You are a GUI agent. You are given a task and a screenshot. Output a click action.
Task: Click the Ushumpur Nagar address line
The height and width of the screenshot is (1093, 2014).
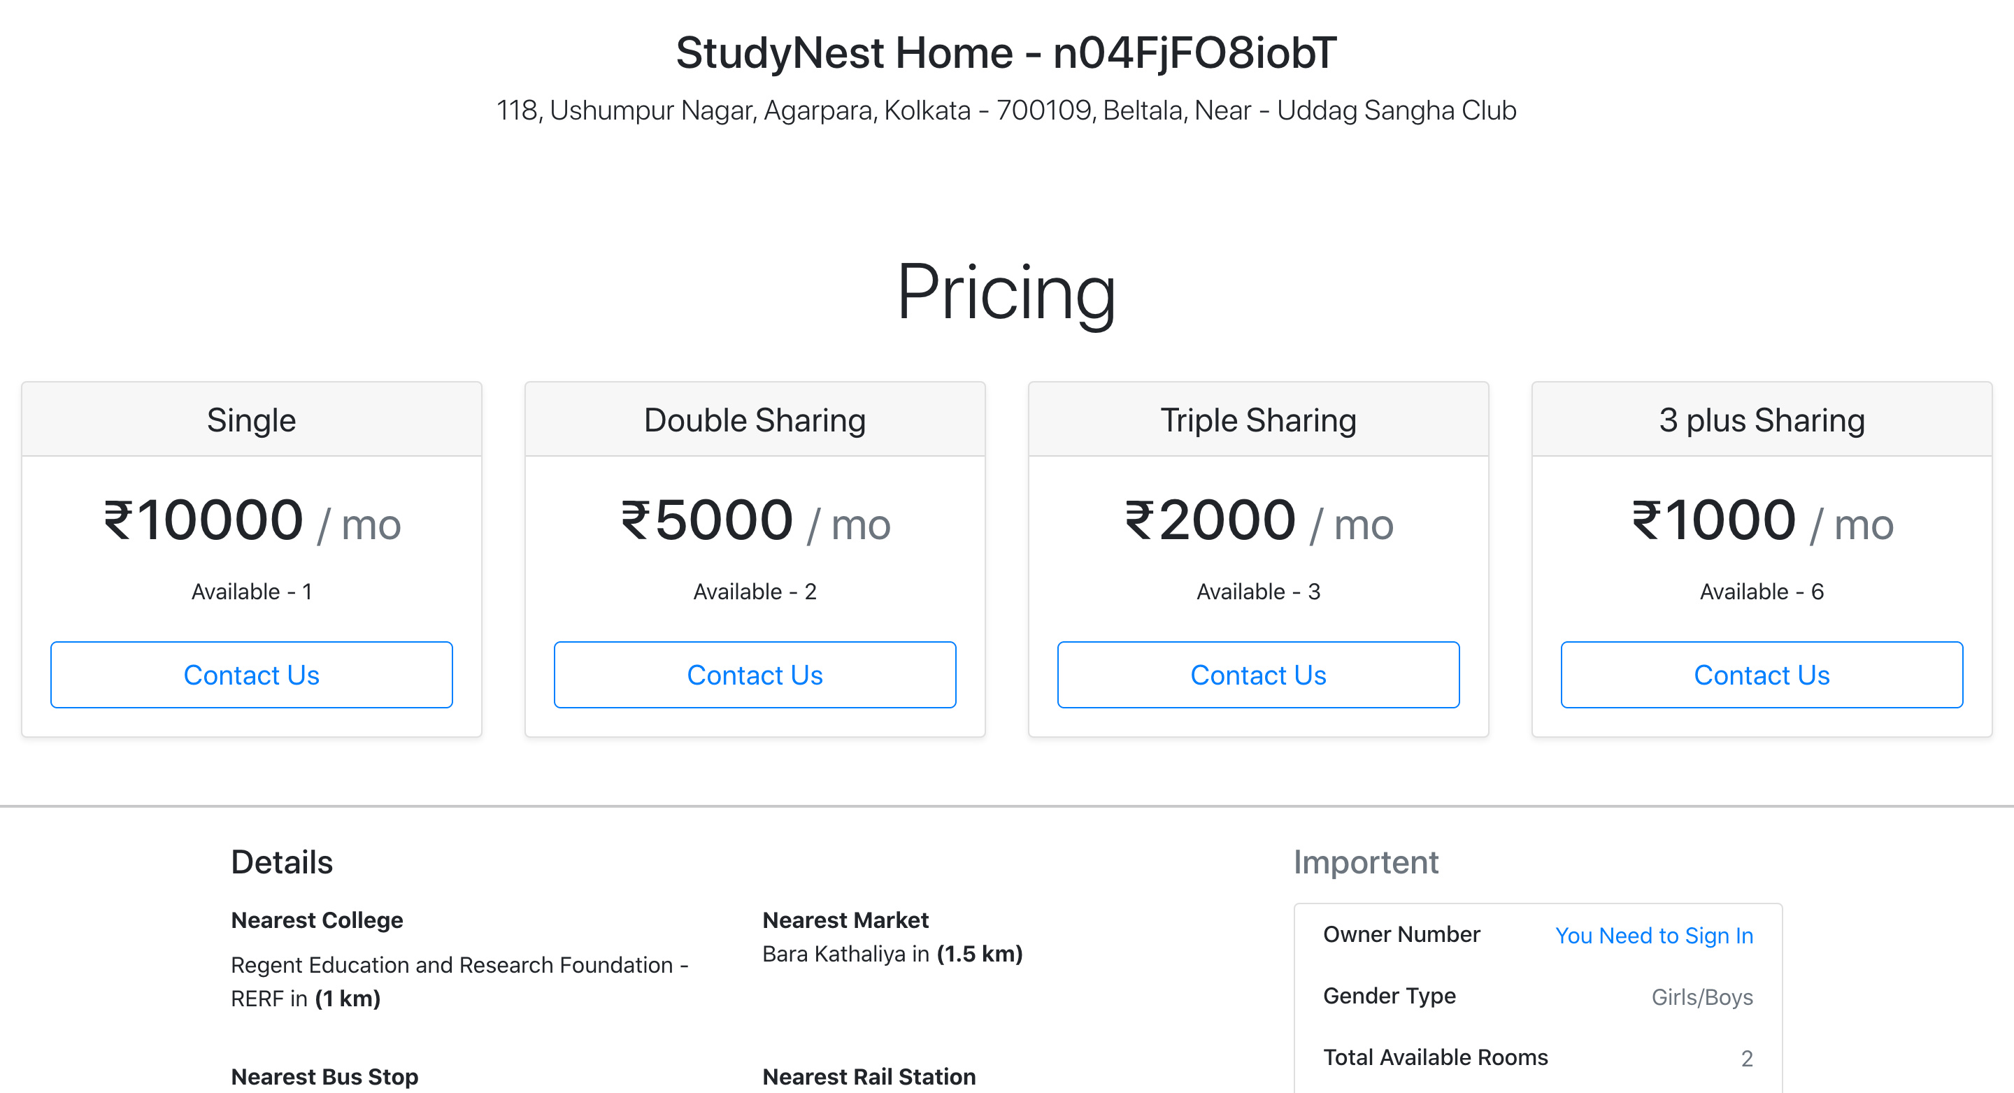[1006, 110]
